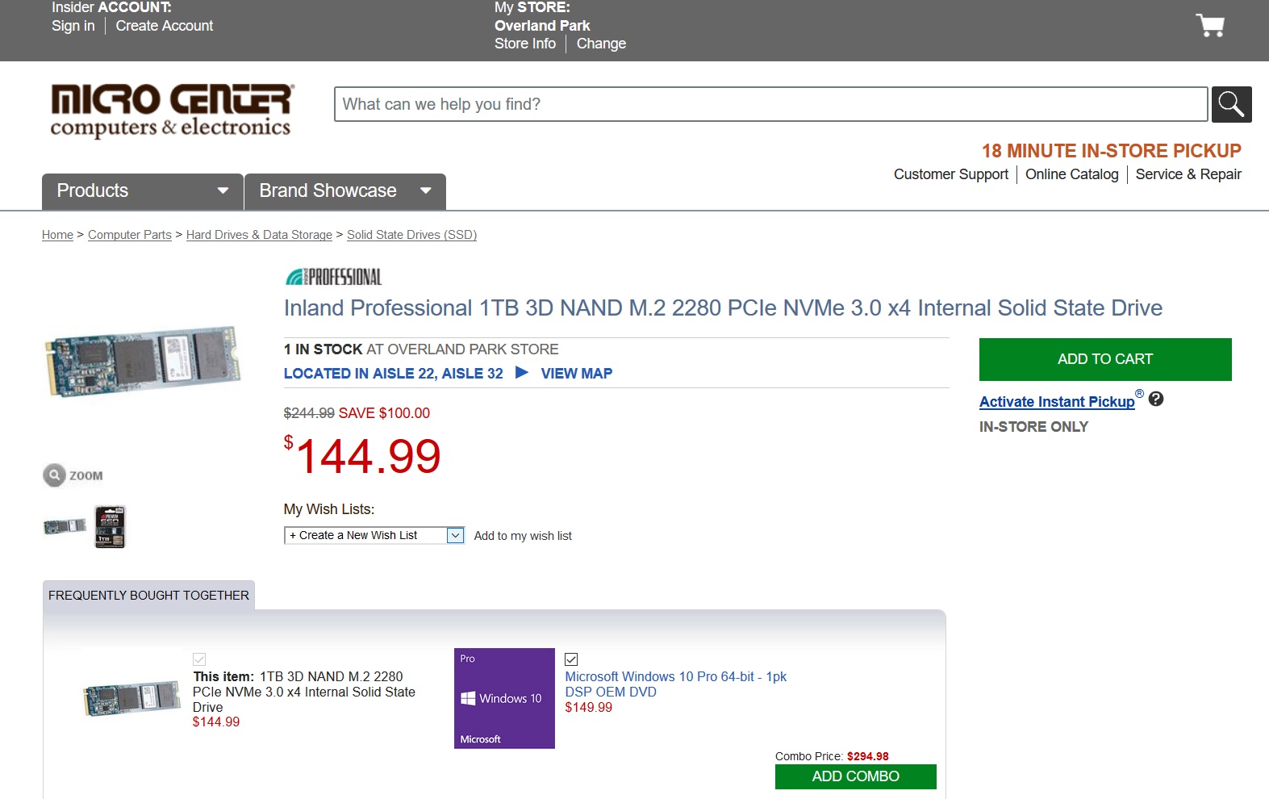Screen dimensions: 1269x799
Task: Click the Instant Pickup help question mark
Action: pos(1156,399)
